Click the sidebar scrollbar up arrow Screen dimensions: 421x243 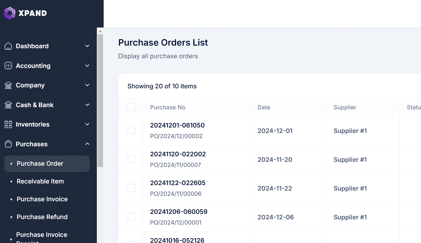pos(100,31)
